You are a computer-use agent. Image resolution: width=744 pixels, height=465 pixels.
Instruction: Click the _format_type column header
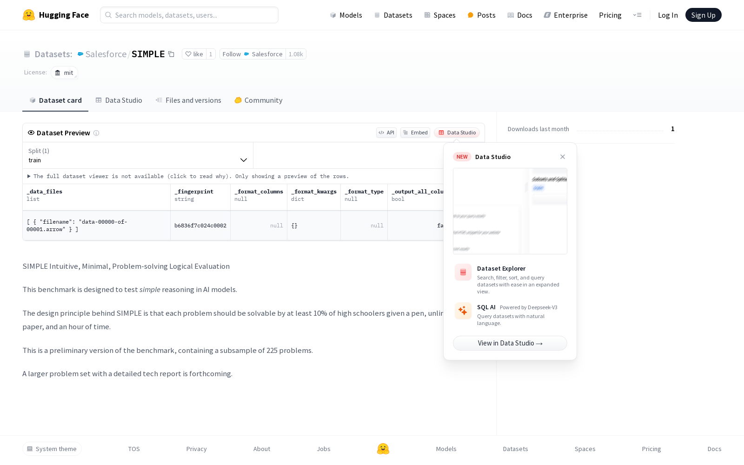pyautogui.click(x=364, y=197)
